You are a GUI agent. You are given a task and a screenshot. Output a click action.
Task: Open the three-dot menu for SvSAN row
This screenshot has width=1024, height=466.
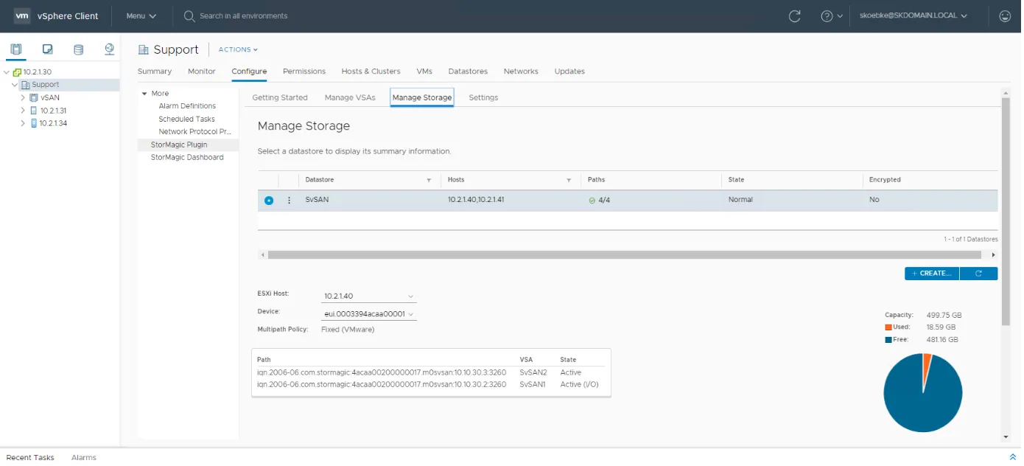289,200
